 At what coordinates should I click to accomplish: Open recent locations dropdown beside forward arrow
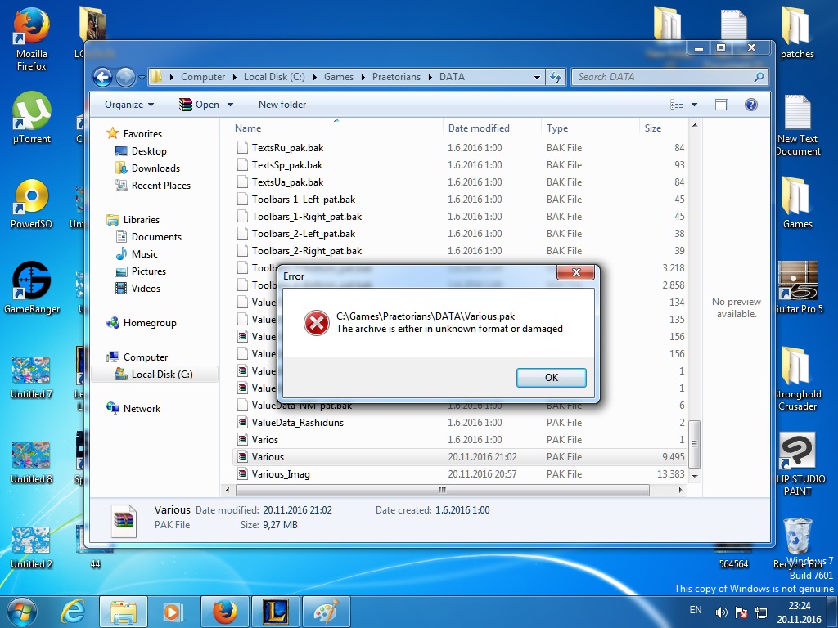142,78
